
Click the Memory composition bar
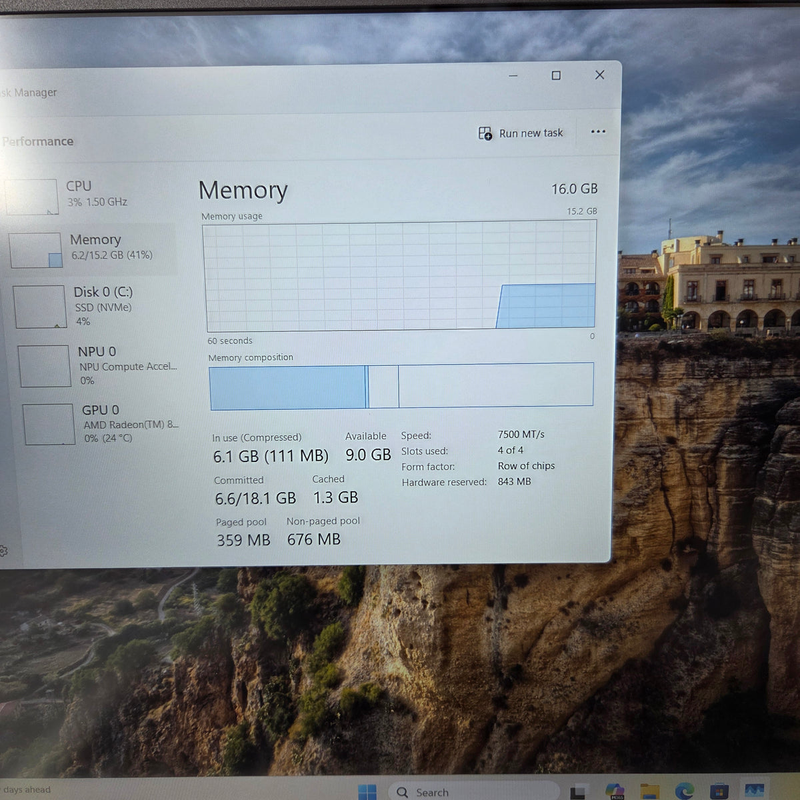click(x=401, y=386)
